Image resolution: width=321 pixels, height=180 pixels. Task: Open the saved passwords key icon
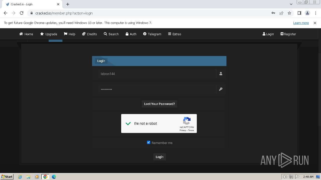273,13
